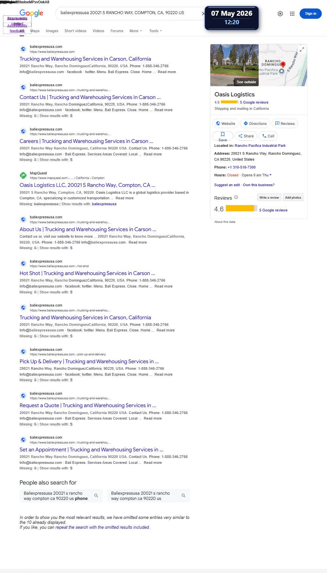
Task: Click the reviews info icon beside Reviews heading
Action: (236, 197)
